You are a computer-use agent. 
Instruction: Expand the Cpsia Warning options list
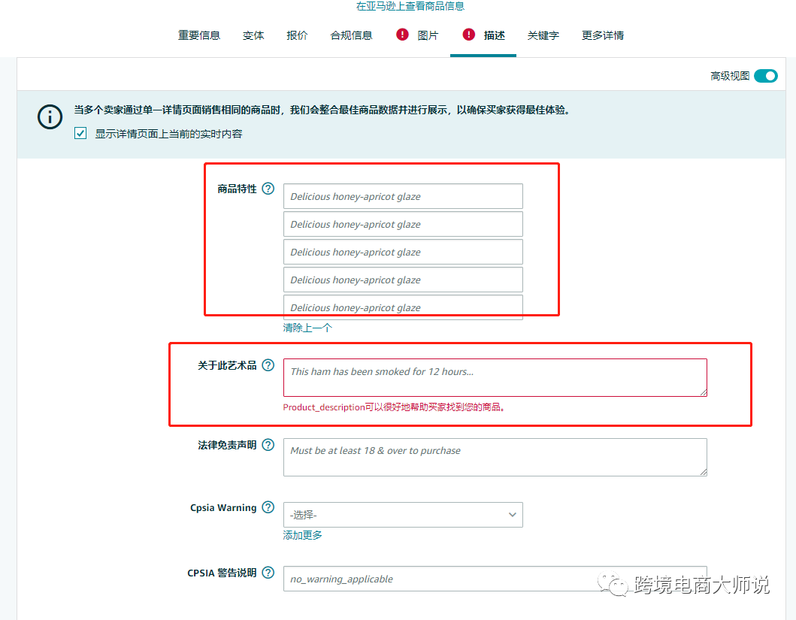tap(403, 515)
